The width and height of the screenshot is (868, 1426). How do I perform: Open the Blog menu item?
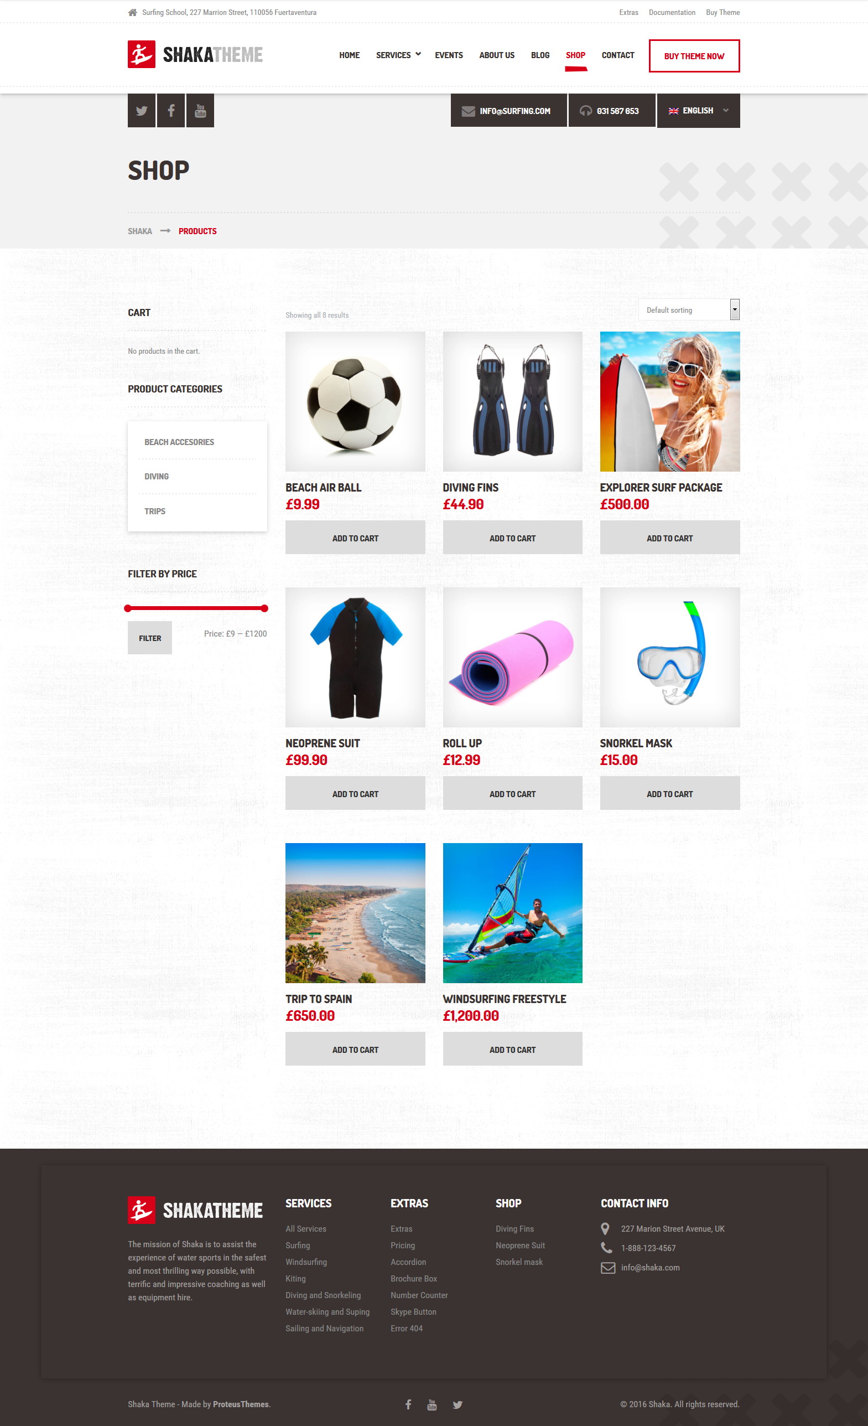click(540, 55)
